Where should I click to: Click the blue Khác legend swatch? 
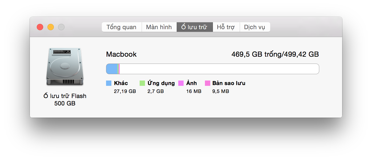109,83
